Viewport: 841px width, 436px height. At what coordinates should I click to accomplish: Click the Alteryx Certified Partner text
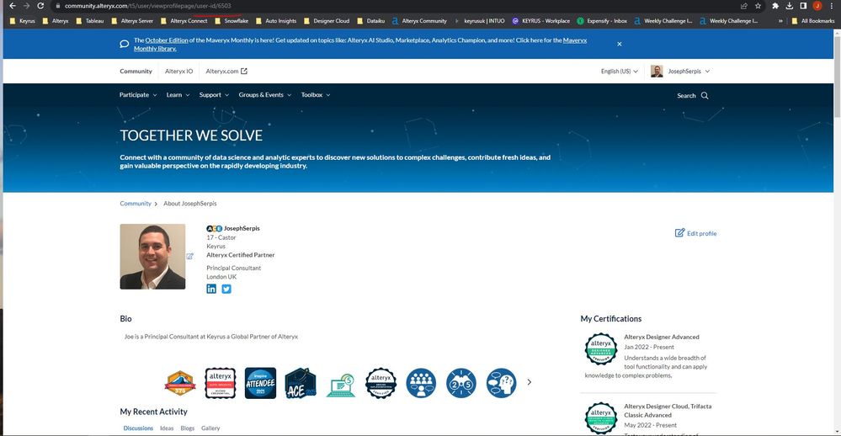(x=240, y=255)
